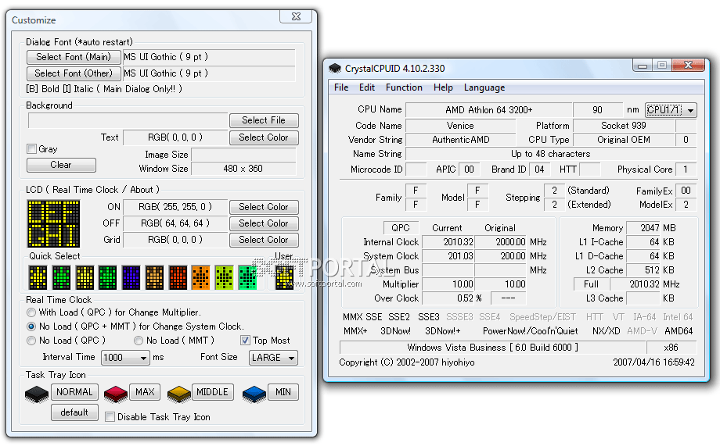The image size is (720, 446).
Task: Open the Language menu
Action: pyautogui.click(x=484, y=87)
